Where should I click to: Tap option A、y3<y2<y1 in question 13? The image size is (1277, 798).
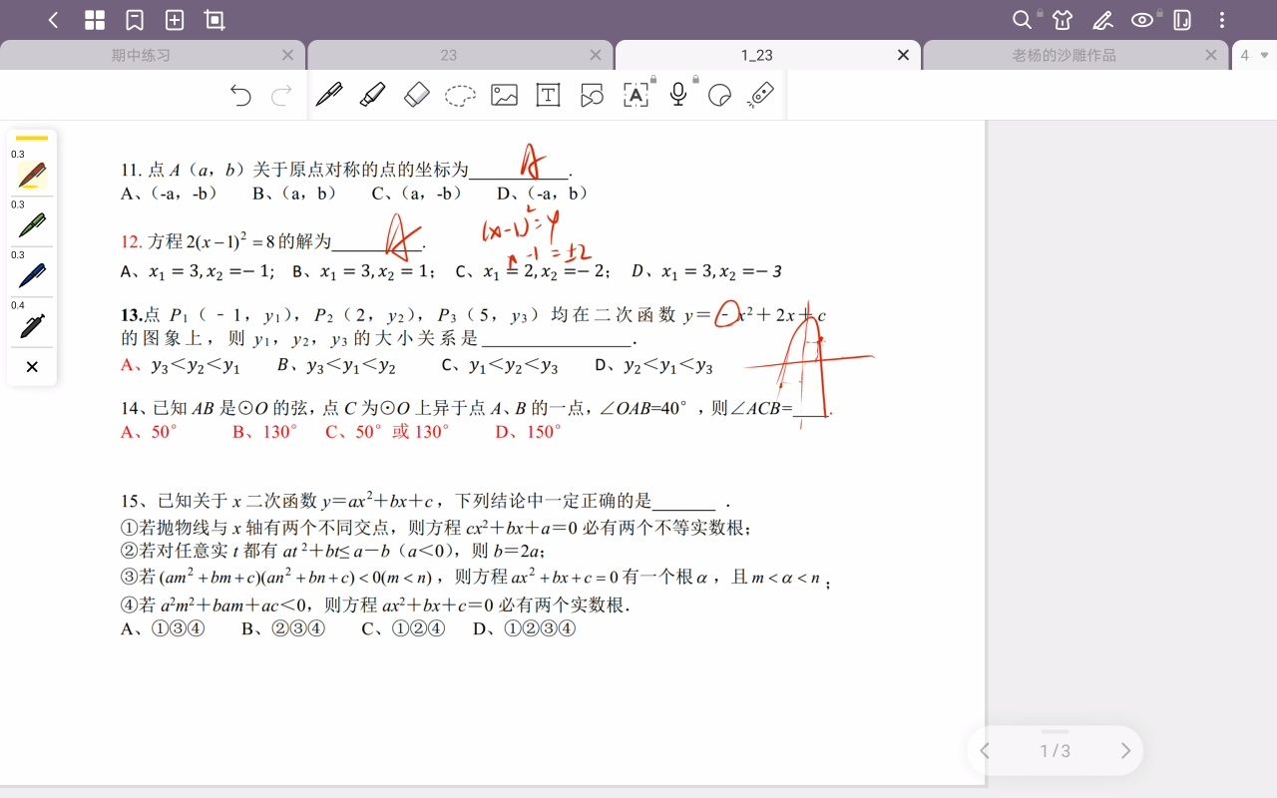[181, 366]
